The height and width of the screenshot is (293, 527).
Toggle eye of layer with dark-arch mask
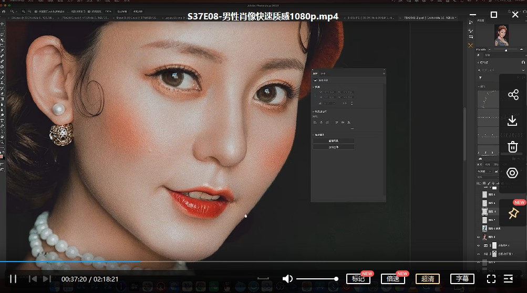[479, 254]
